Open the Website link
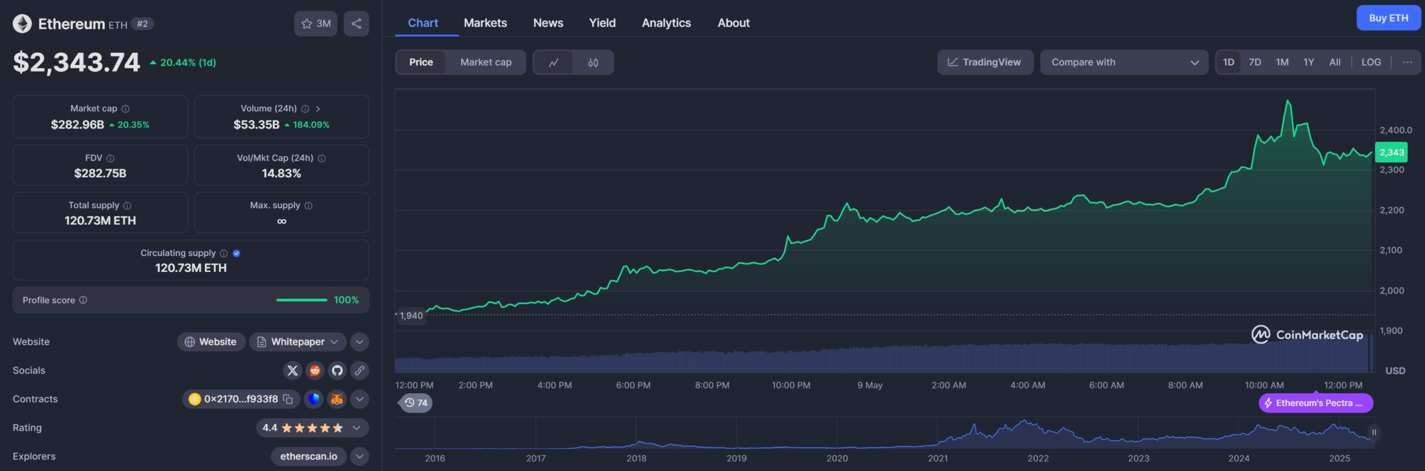1425x471 pixels. pos(211,342)
